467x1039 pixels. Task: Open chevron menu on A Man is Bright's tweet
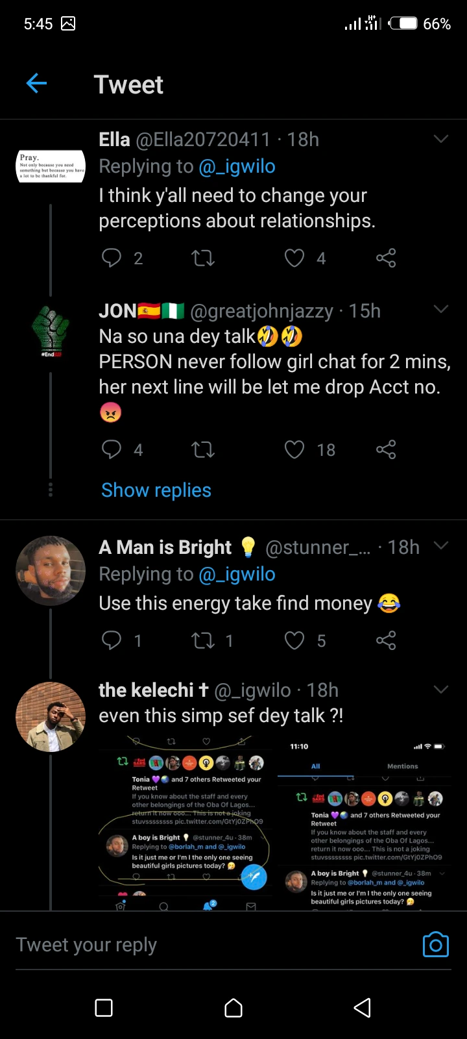(441, 545)
